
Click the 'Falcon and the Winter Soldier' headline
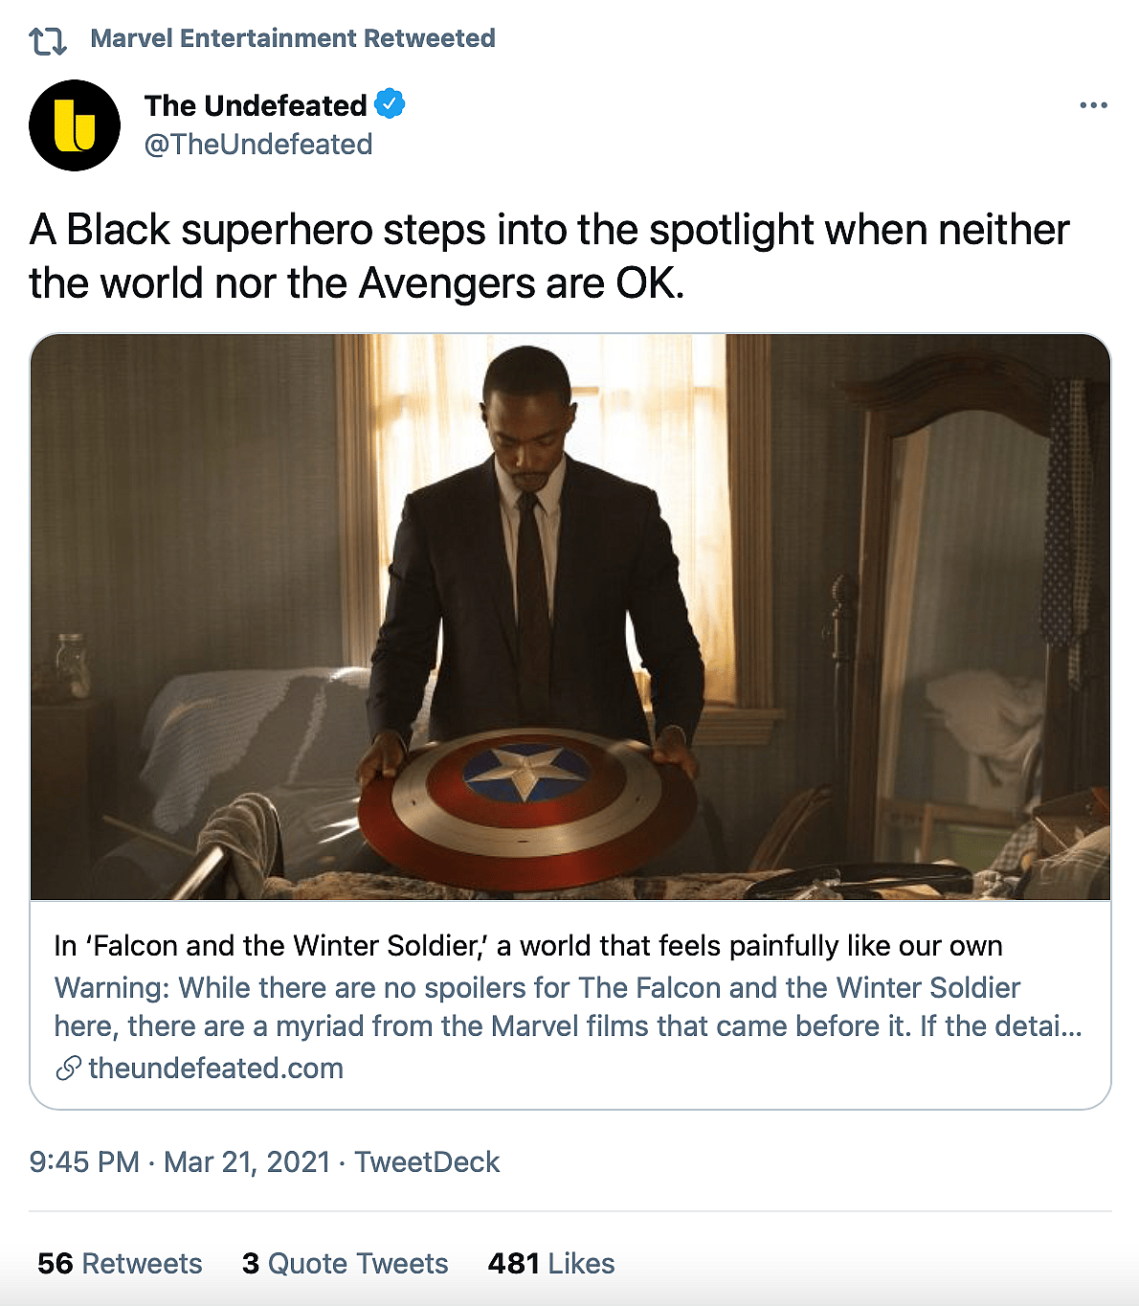(527, 946)
